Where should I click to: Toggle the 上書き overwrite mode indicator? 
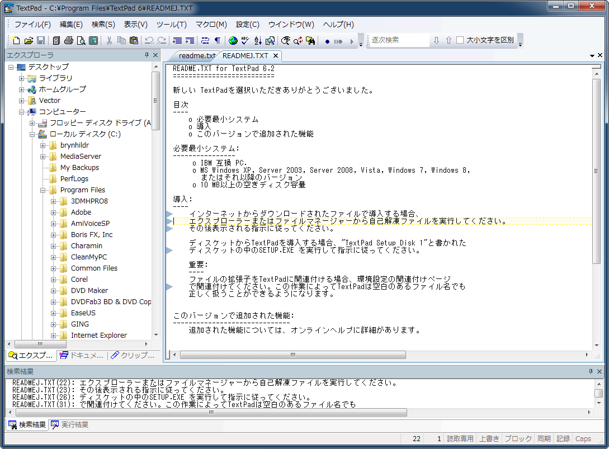click(489, 439)
